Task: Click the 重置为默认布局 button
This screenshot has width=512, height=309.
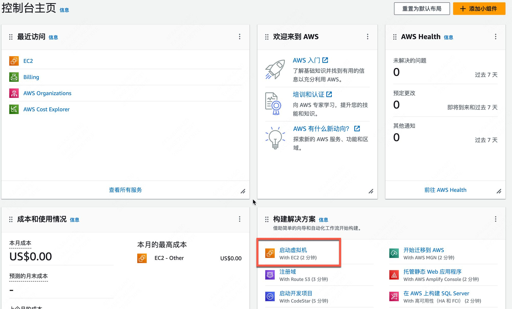Action: 422,9
